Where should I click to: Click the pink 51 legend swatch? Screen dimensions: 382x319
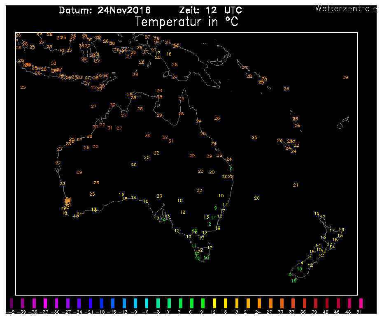pyautogui.click(x=361, y=303)
